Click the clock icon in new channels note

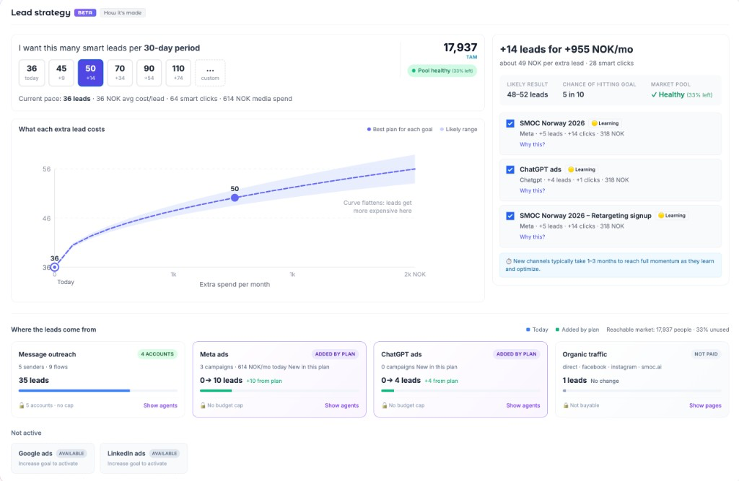[509, 262]
